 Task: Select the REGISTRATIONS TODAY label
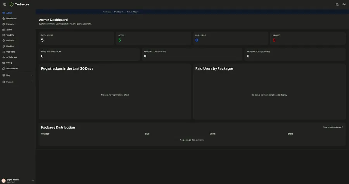[x=51, y=51]
